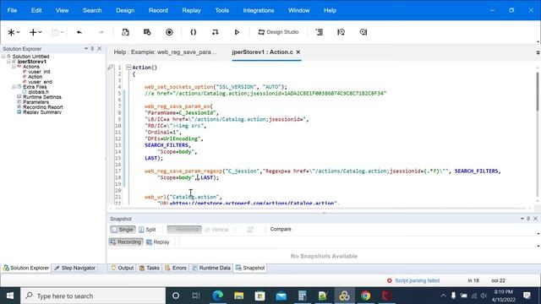Open Recording Report in tree
The height and width of the screenshot is (304, 541).
[43, 107]
